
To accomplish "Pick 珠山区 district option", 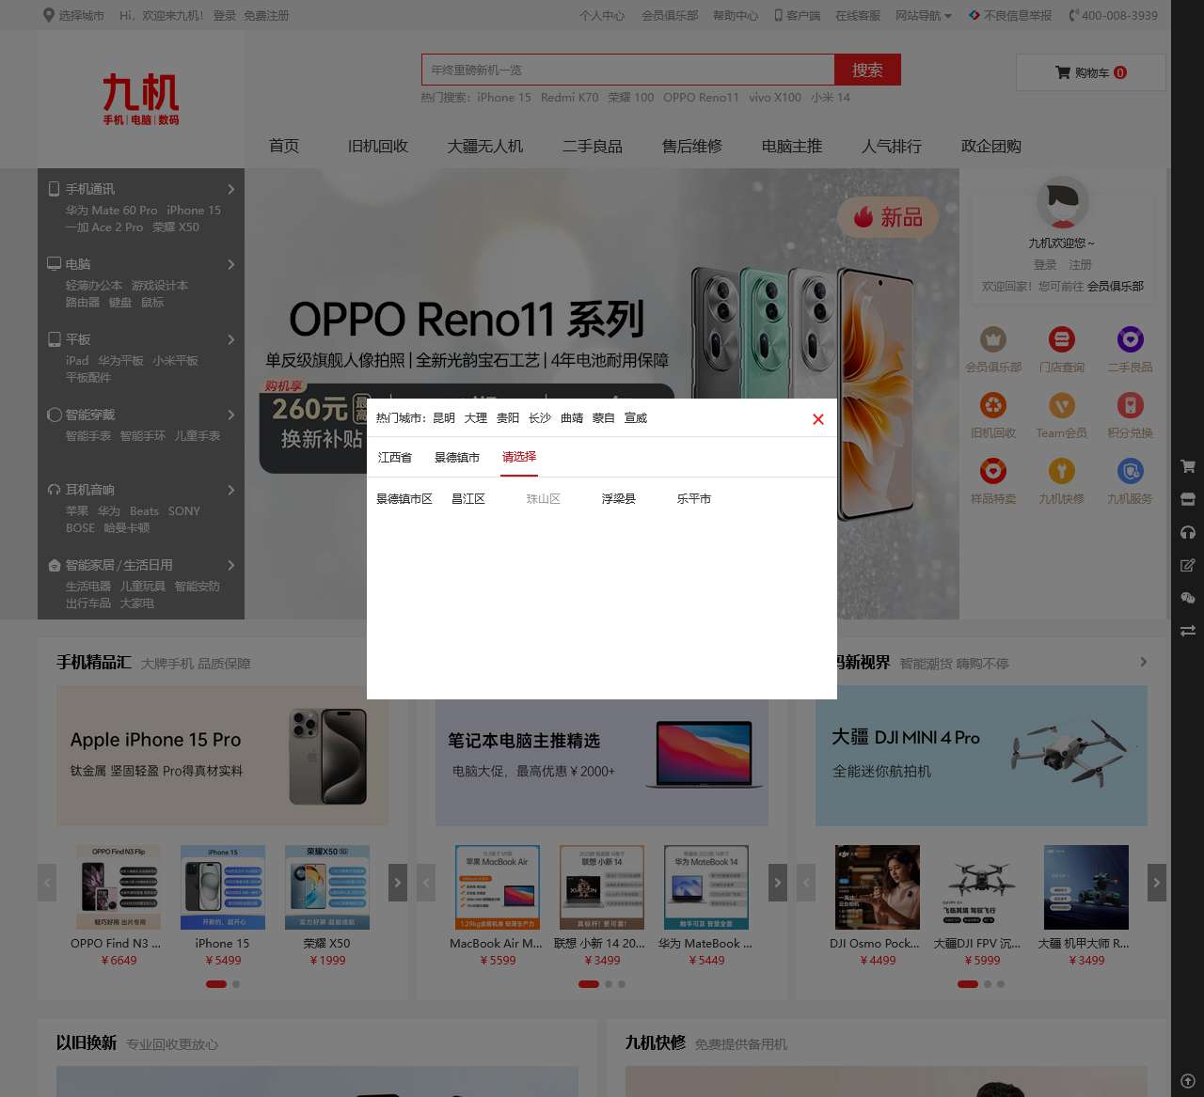I will tap(544, 499).
